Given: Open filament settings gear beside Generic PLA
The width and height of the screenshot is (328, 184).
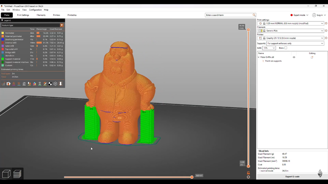Looking at the screenshot, I should [326, 31].
